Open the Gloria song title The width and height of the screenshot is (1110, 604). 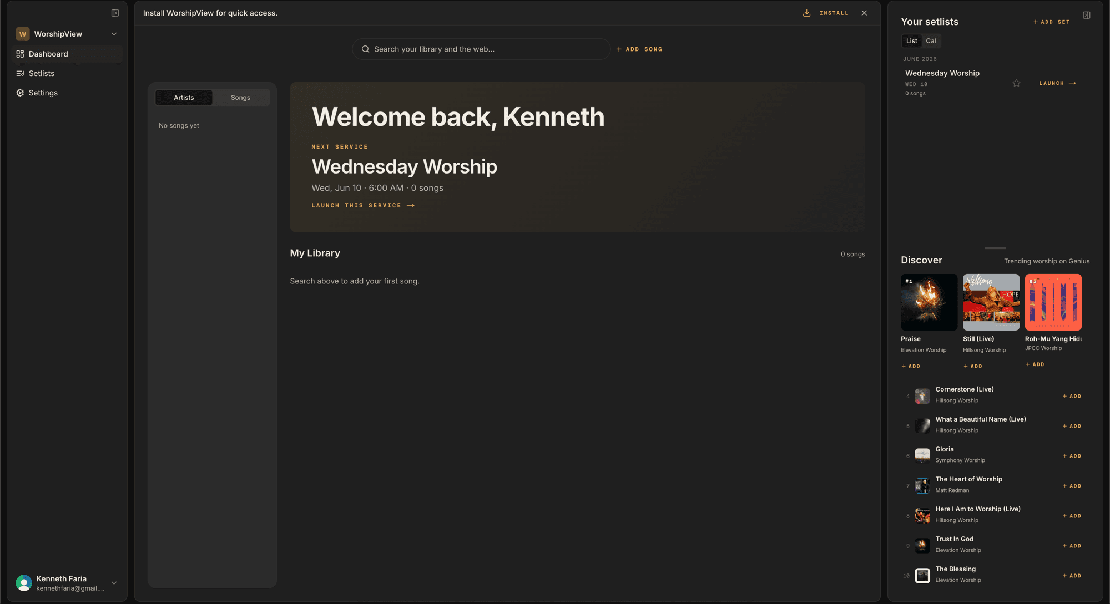point(945,449)
